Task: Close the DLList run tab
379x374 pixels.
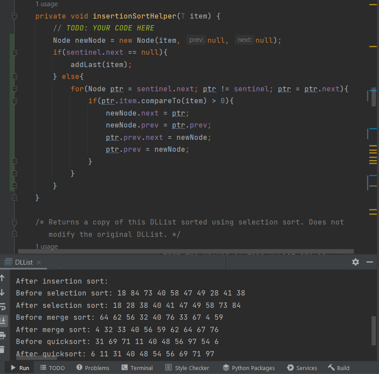Action: click(39, 262)
